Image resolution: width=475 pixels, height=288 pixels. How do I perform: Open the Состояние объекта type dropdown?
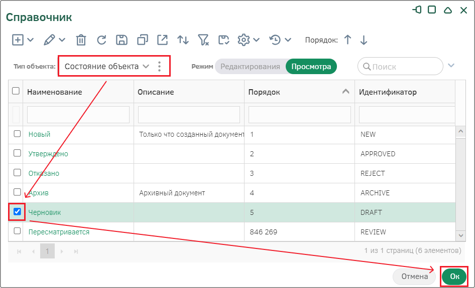107,66
